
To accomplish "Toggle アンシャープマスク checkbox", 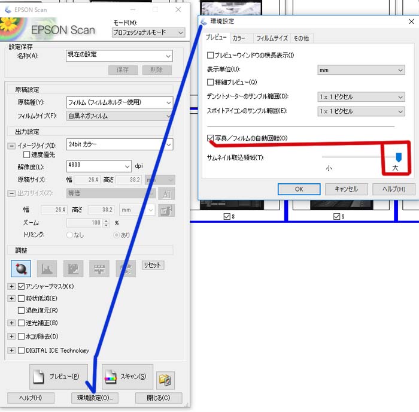I will [21, 286].
